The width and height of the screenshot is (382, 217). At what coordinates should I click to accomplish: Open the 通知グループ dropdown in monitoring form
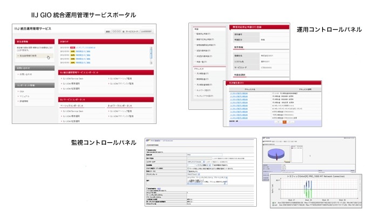(194, 174)
